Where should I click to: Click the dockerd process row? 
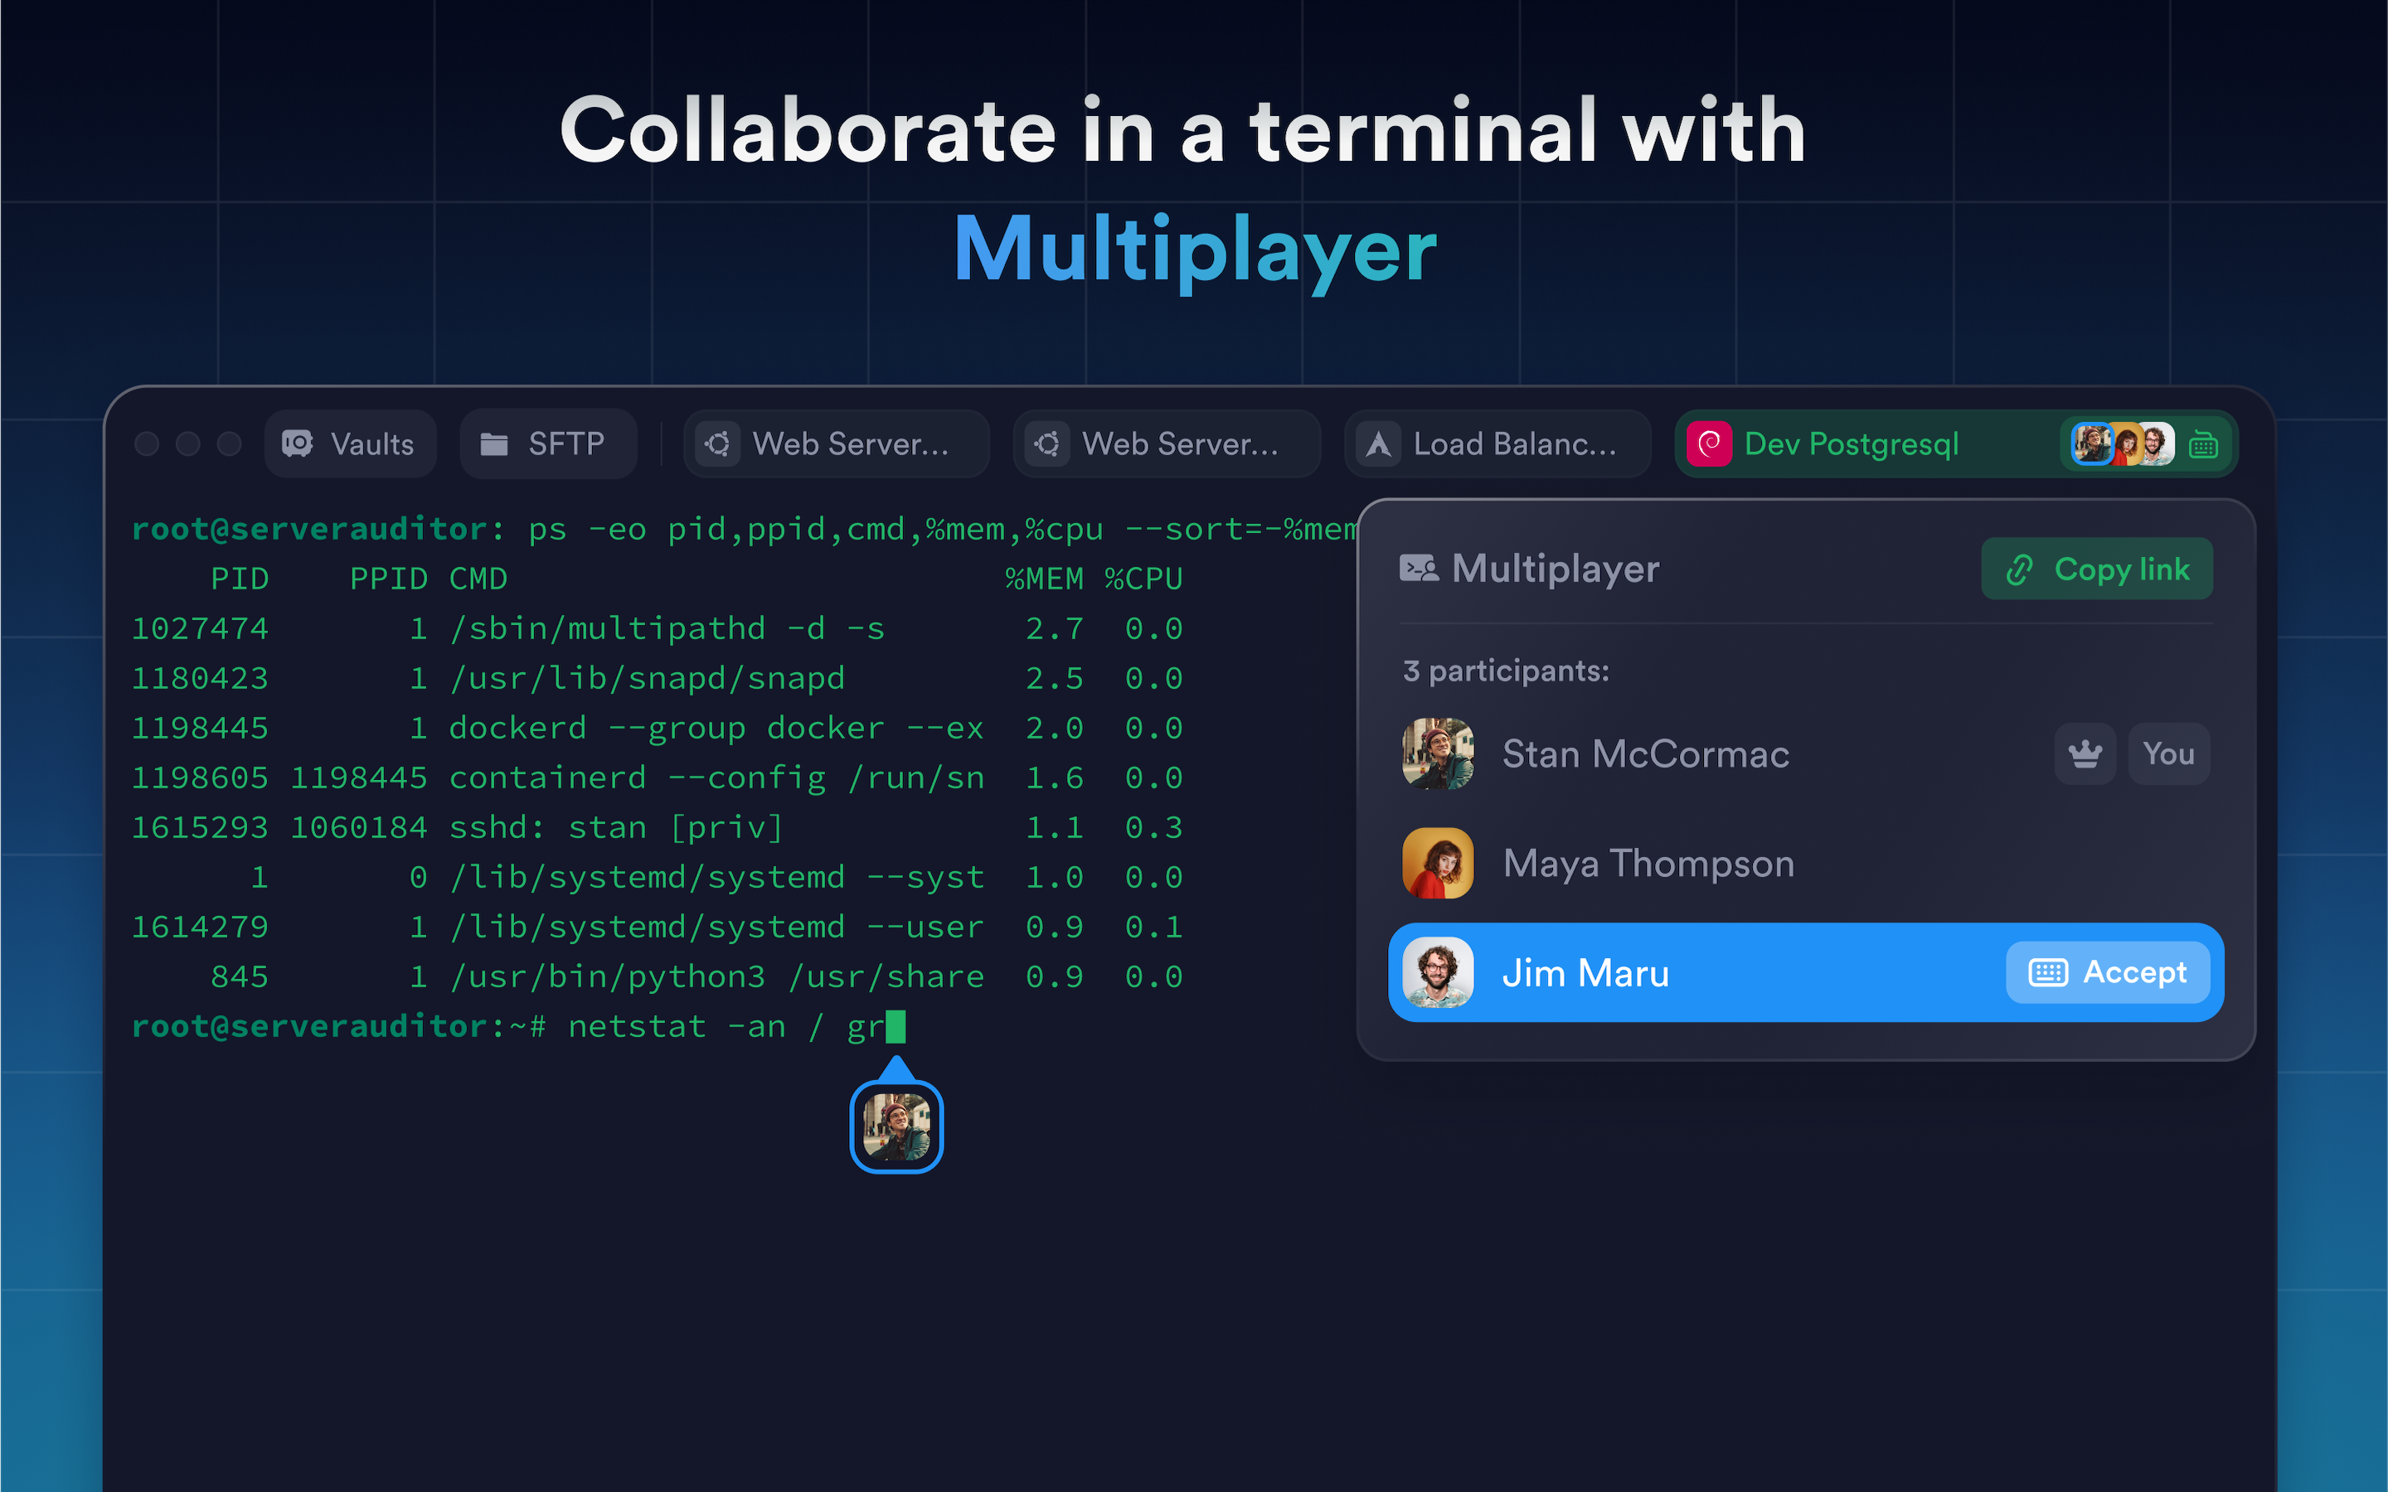658,729
